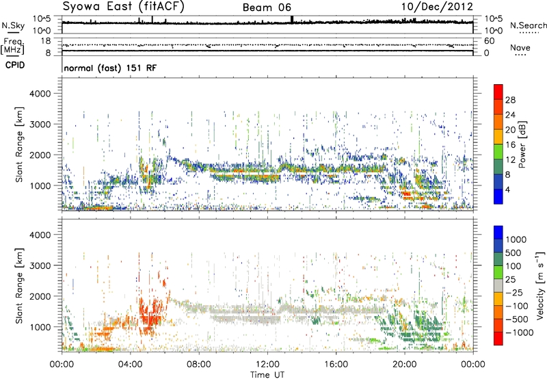This screenshot has width=547, height=379.
Task: Select the "Velocity [m s-1]" colorbar title
Action: point(540,285)
